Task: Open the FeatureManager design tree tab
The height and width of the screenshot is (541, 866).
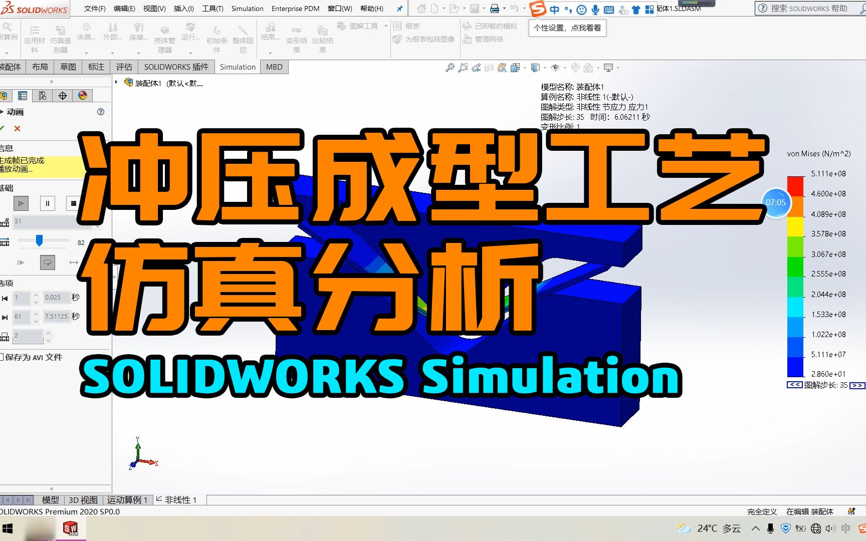Action: click(x=4, y=96)
